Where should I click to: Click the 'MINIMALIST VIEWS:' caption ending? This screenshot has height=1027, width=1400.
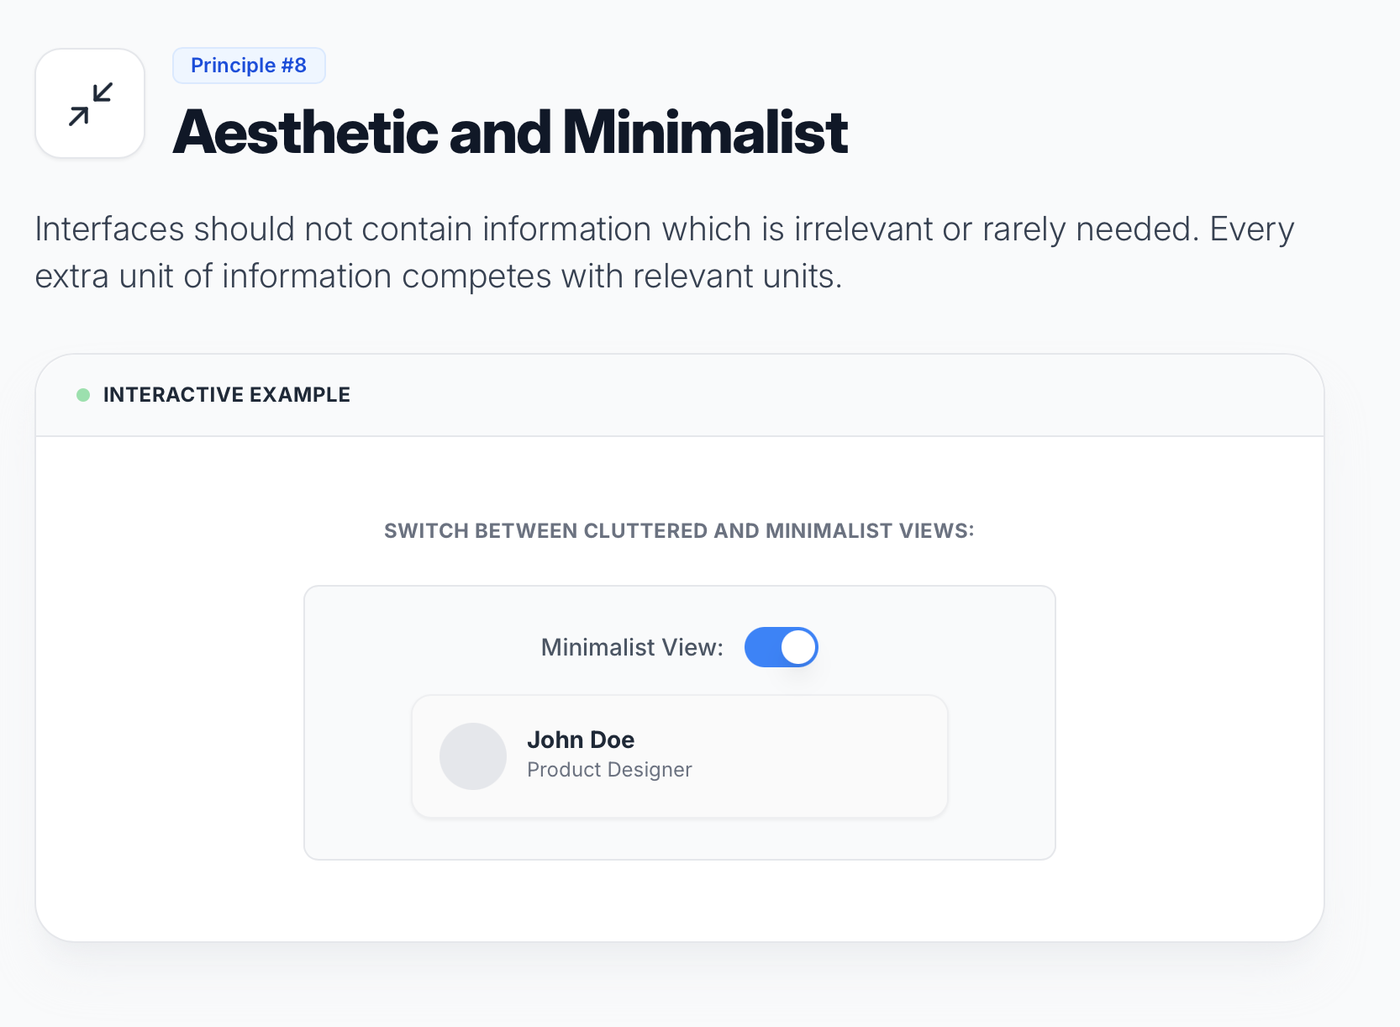869,531
